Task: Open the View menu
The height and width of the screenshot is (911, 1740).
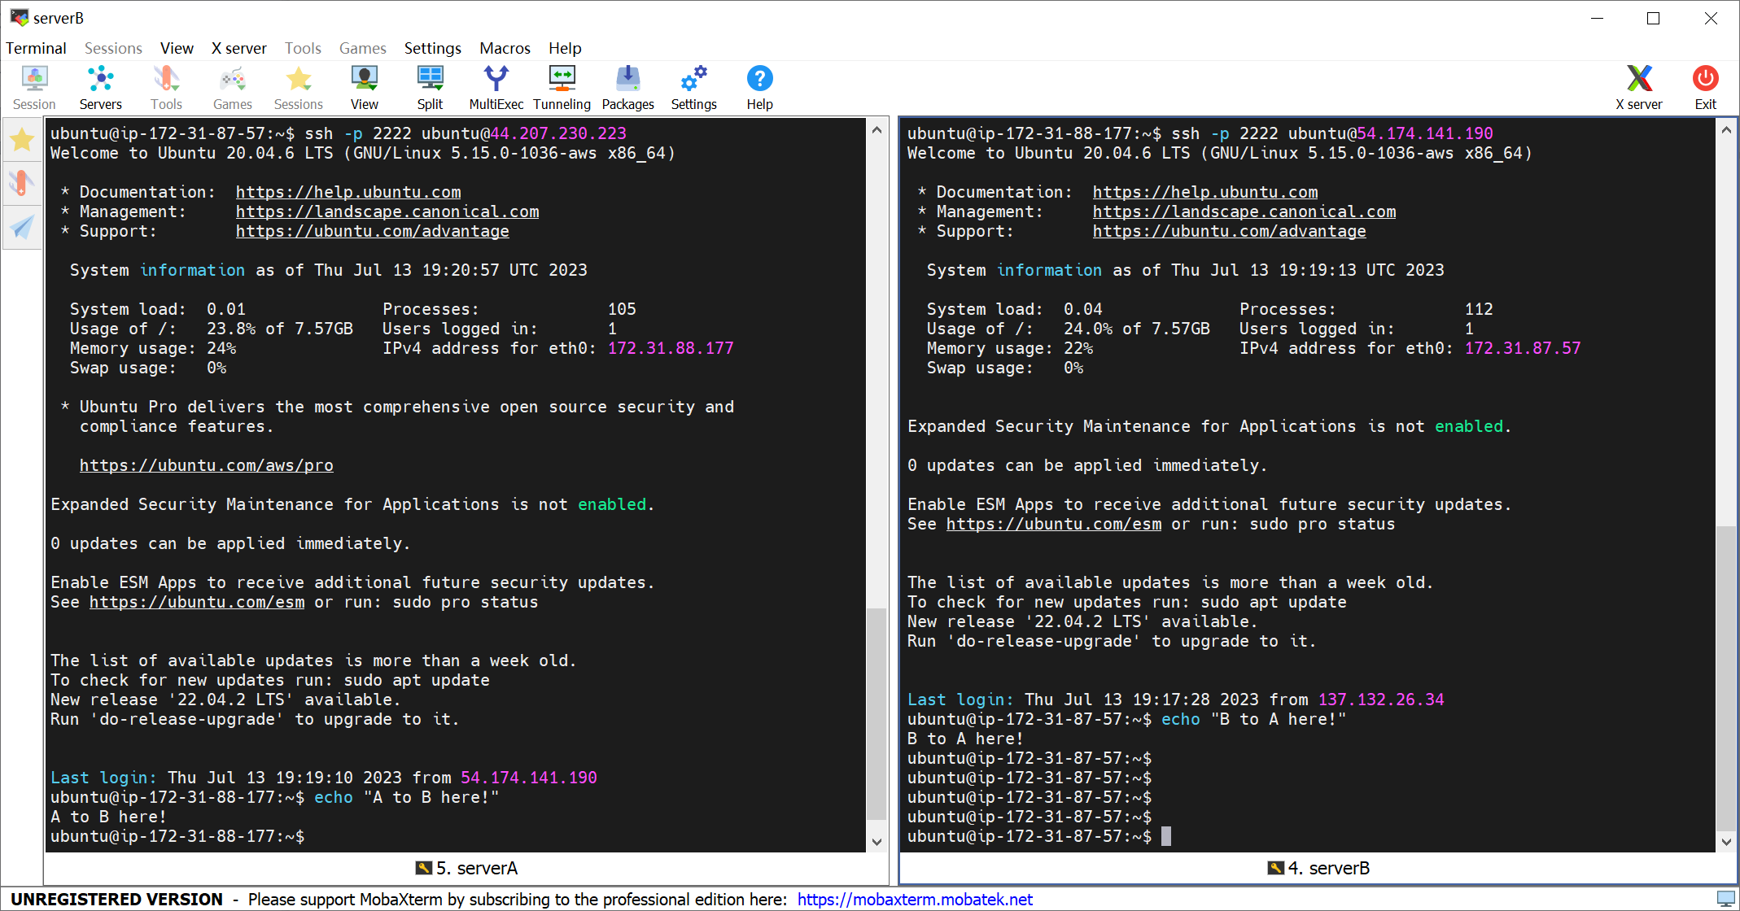Action: tap(177, 48)
